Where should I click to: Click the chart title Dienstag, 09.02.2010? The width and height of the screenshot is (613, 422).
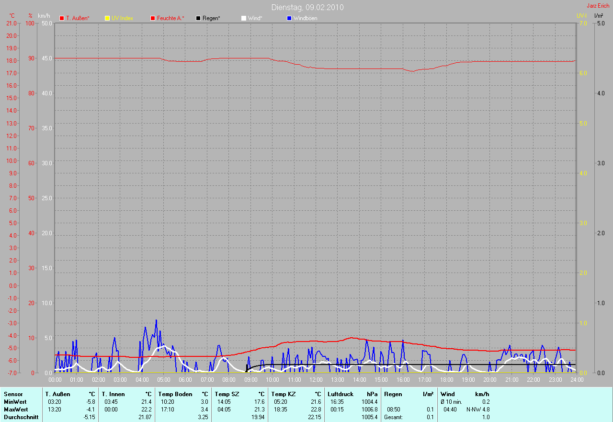click(307, 7)
